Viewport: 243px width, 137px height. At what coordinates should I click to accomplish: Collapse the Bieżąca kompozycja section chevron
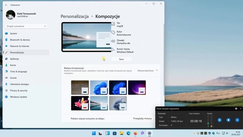157,70
